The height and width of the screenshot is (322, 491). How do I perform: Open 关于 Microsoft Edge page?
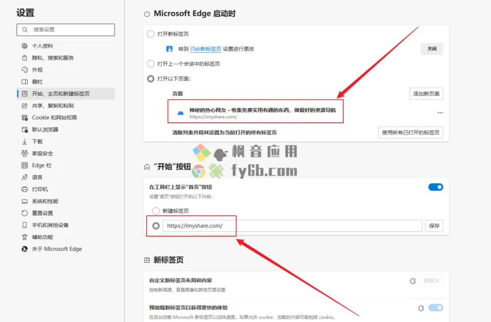click(x=66, y=249)
